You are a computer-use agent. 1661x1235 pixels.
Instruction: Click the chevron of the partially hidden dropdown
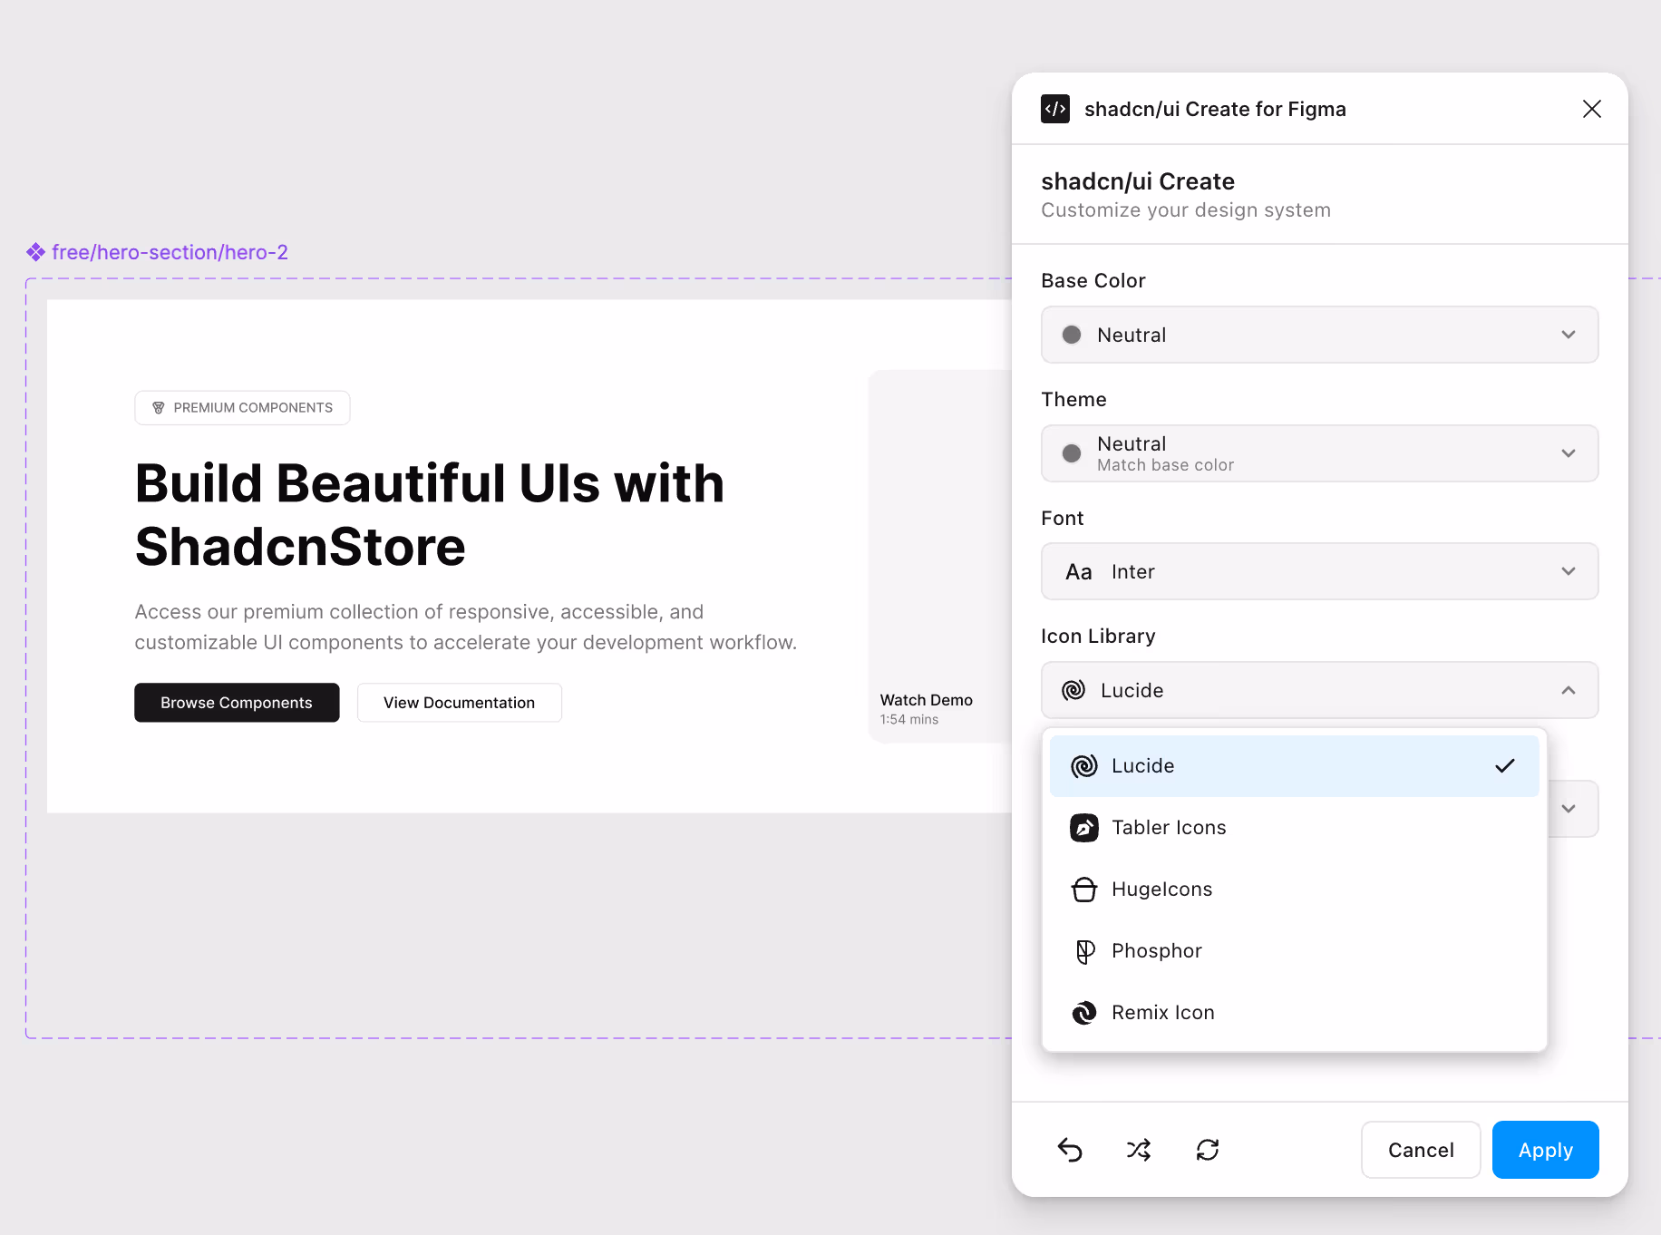coord(1569,808)
